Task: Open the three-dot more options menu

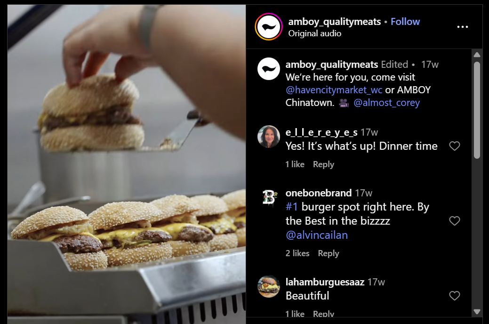Action: [462, 27]
